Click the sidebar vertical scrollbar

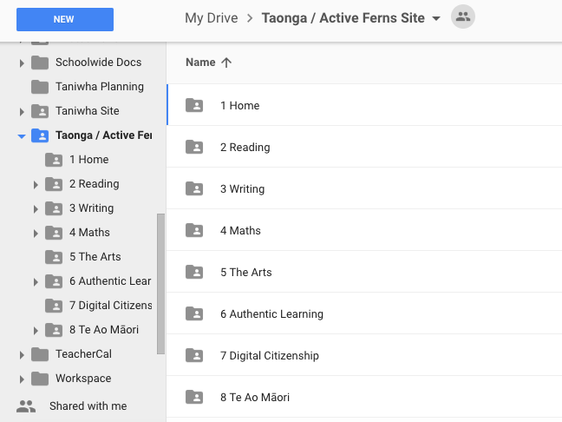coord(160,282)
